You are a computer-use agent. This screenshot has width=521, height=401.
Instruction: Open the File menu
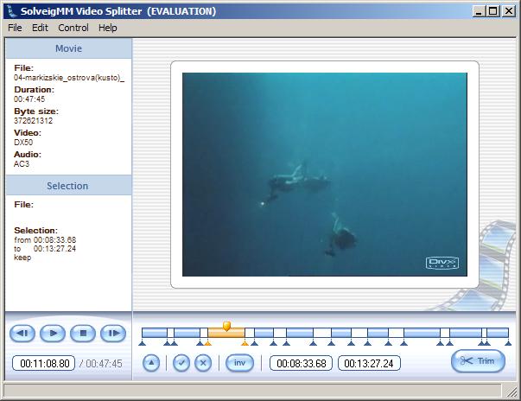coord(15,28)
